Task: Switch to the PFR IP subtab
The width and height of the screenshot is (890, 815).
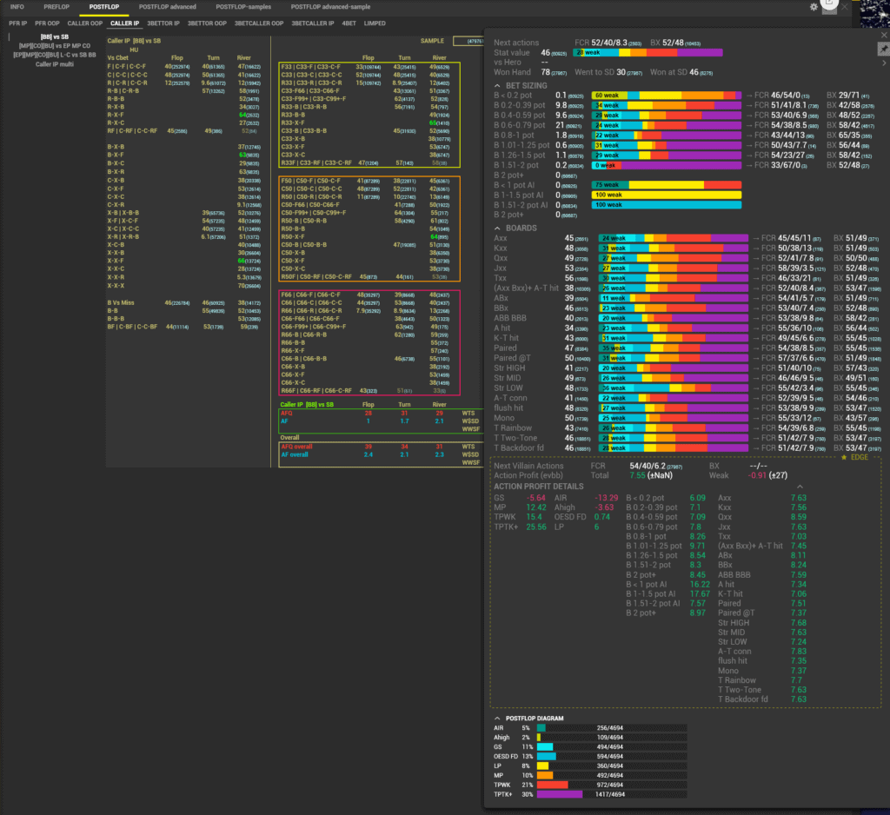Action: coord(17,23)
